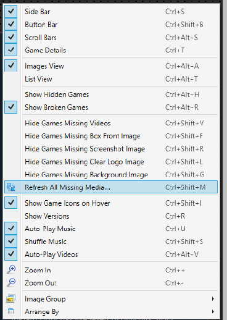Image resolution: width=227 pixels, height=320 pixels.
Task: Click the Zoom Out magnifier icon
Action: [11, 282]
